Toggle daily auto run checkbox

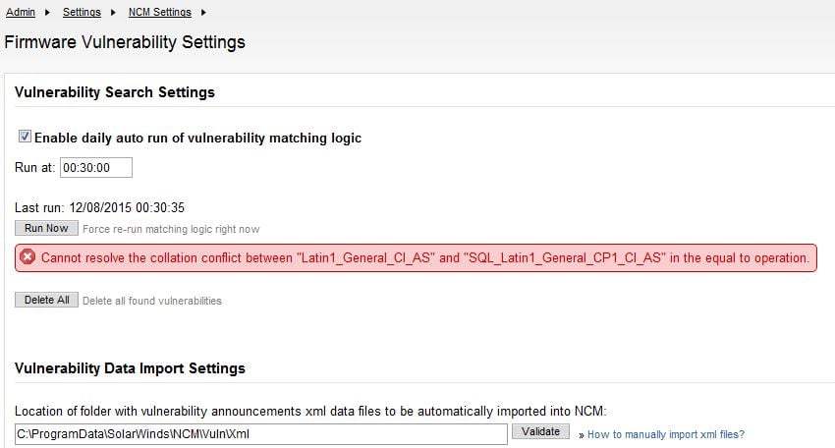point(26,138)
